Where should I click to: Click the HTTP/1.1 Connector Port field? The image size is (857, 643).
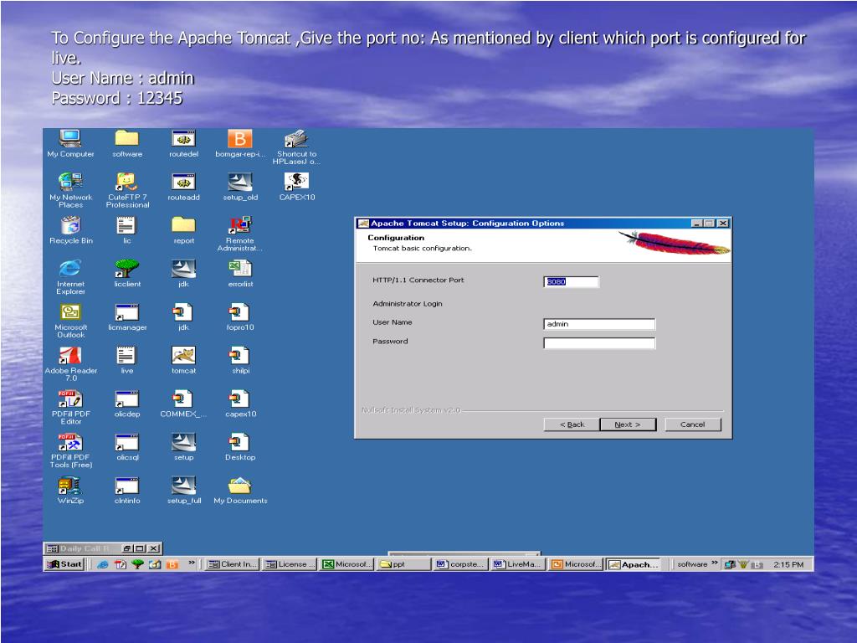pos(571,281)
